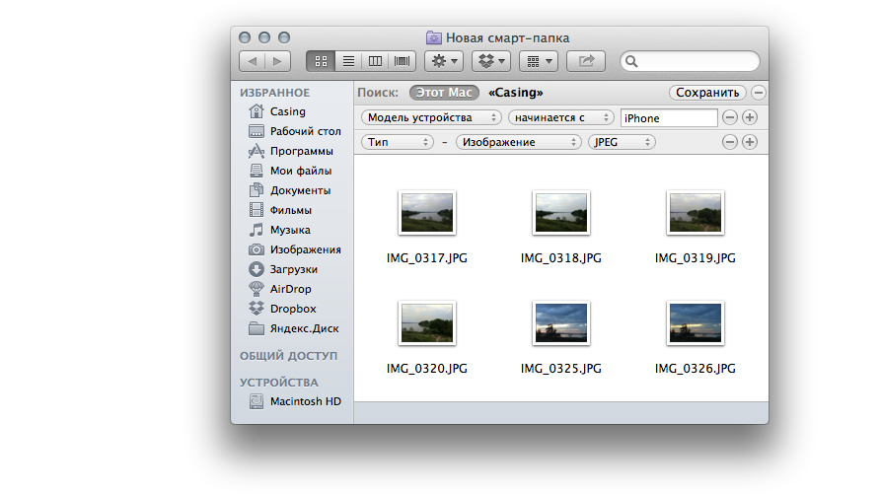
Task: Toggle search scope to Этот Мас
Action: tap(444, 93)
